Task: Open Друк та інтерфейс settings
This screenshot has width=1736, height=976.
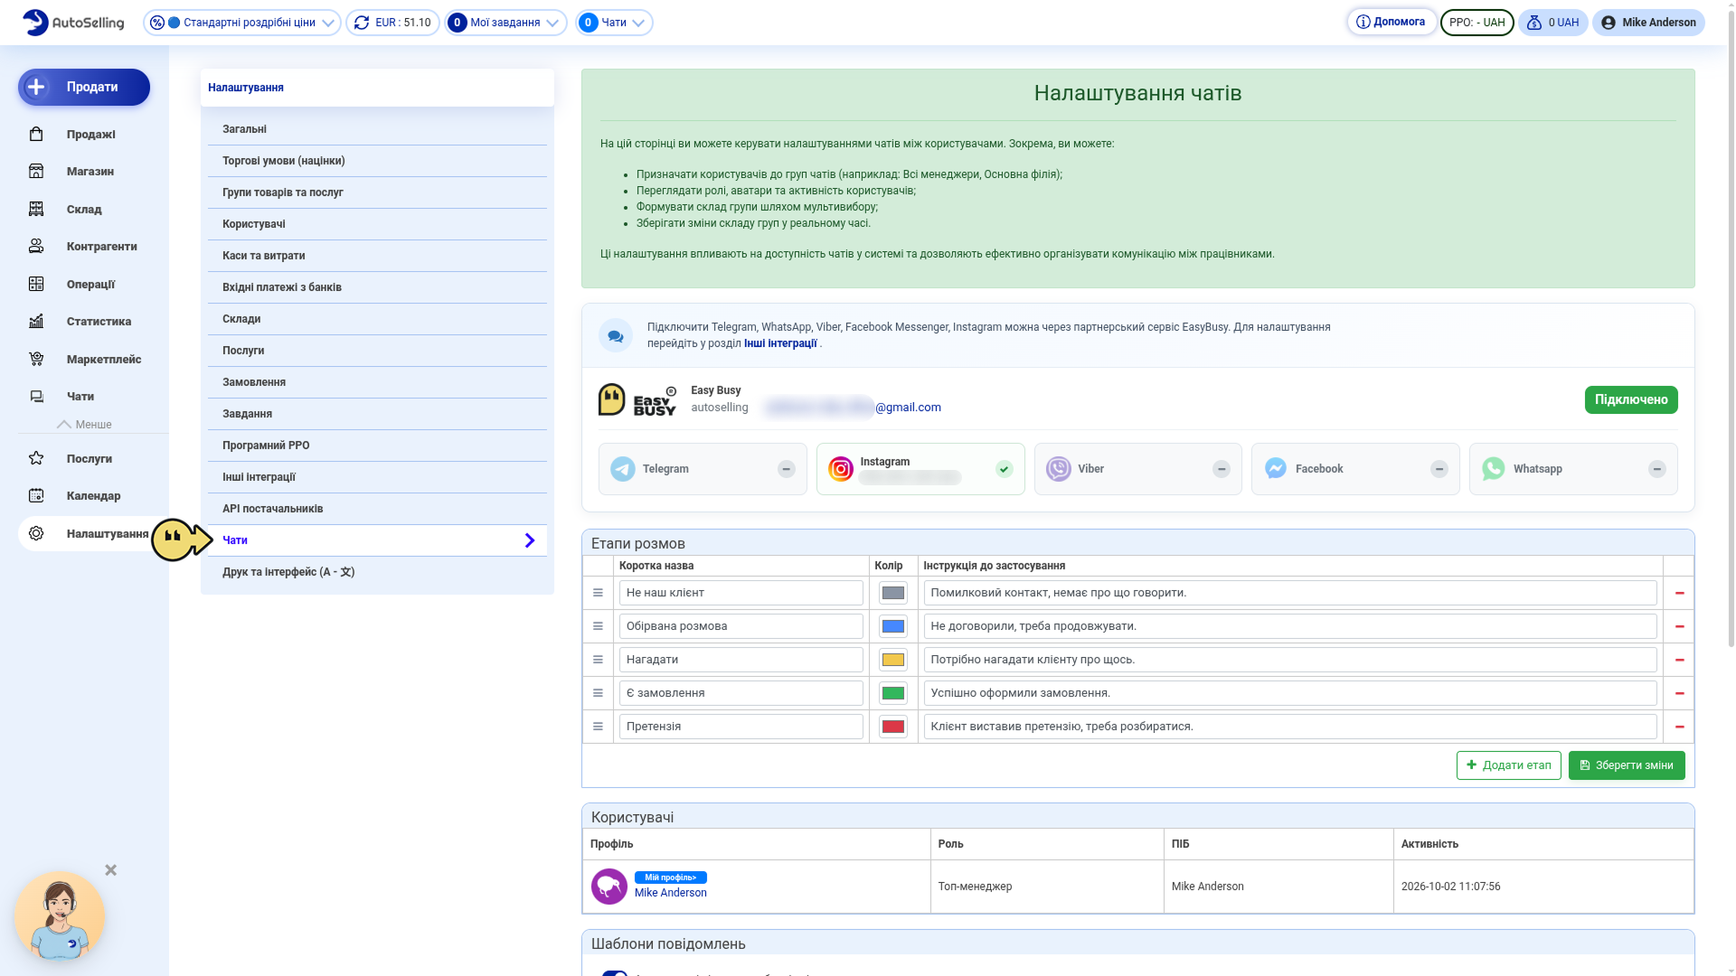Action: coord(377,572)
